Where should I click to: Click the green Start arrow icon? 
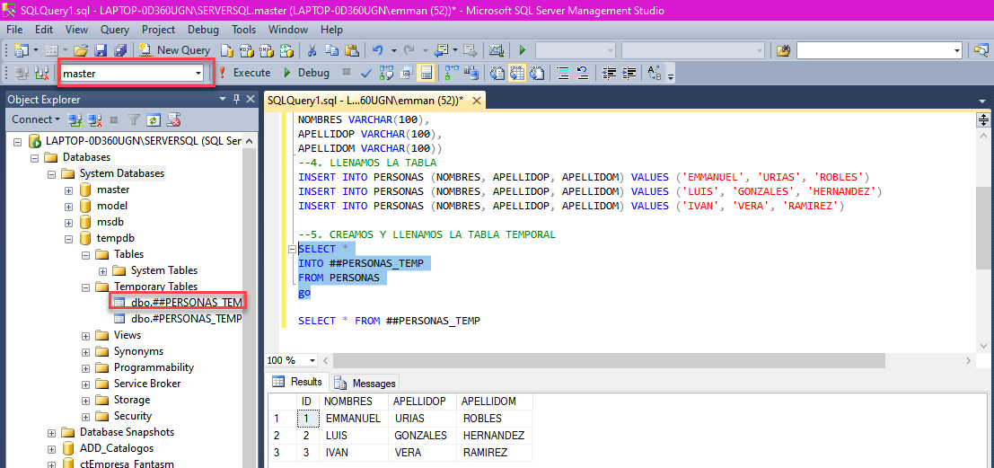523,50
